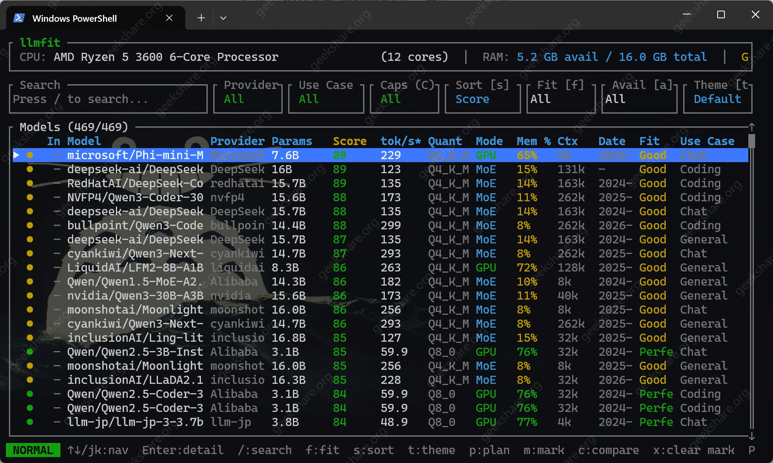
Task: Select the inclusionAI/Ling-lit model name
Action: pyautogui.click(x=135, y=338)
